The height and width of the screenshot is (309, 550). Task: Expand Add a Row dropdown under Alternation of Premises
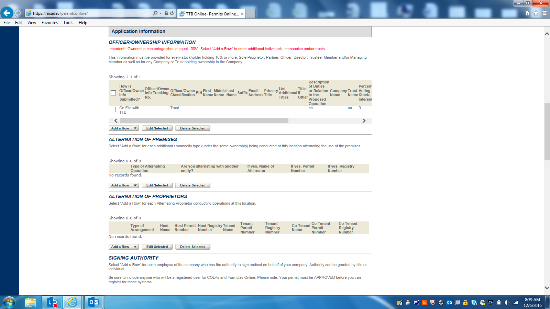pyautogui.click(x=135, y=185)
